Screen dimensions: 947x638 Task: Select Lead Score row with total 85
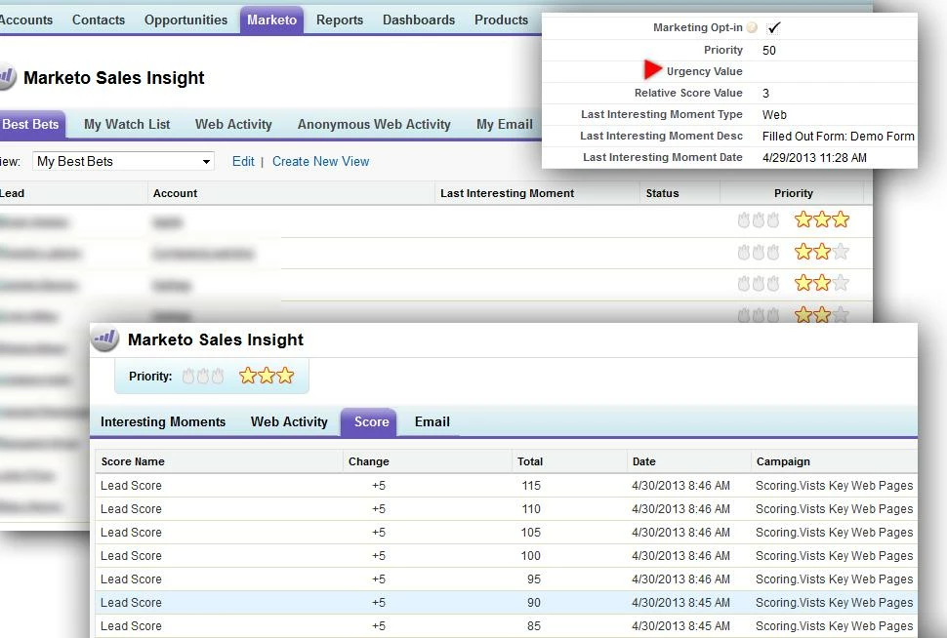(506, 626)
